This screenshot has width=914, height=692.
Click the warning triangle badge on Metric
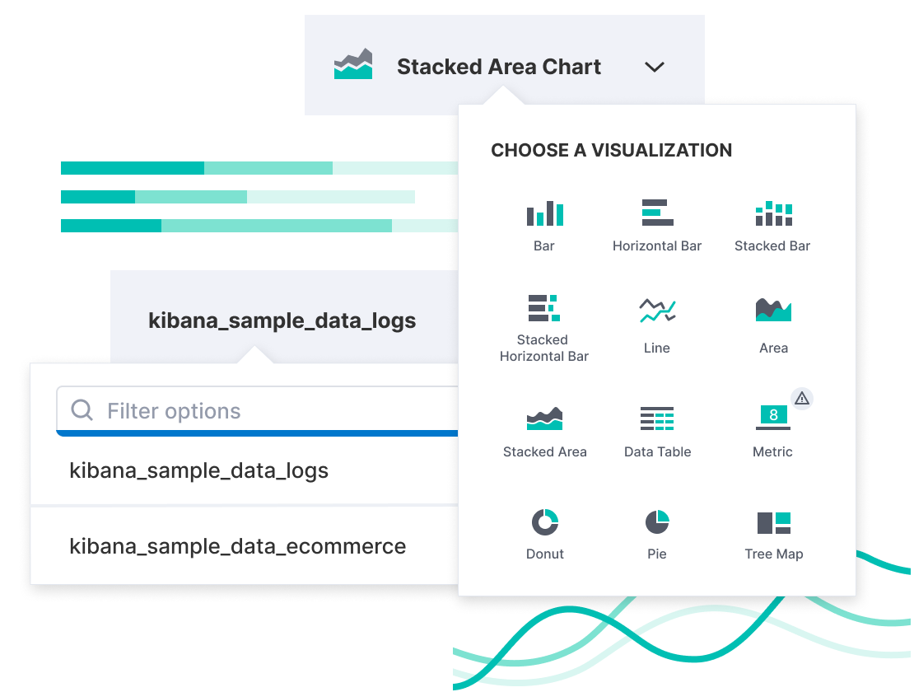[802, 399]
